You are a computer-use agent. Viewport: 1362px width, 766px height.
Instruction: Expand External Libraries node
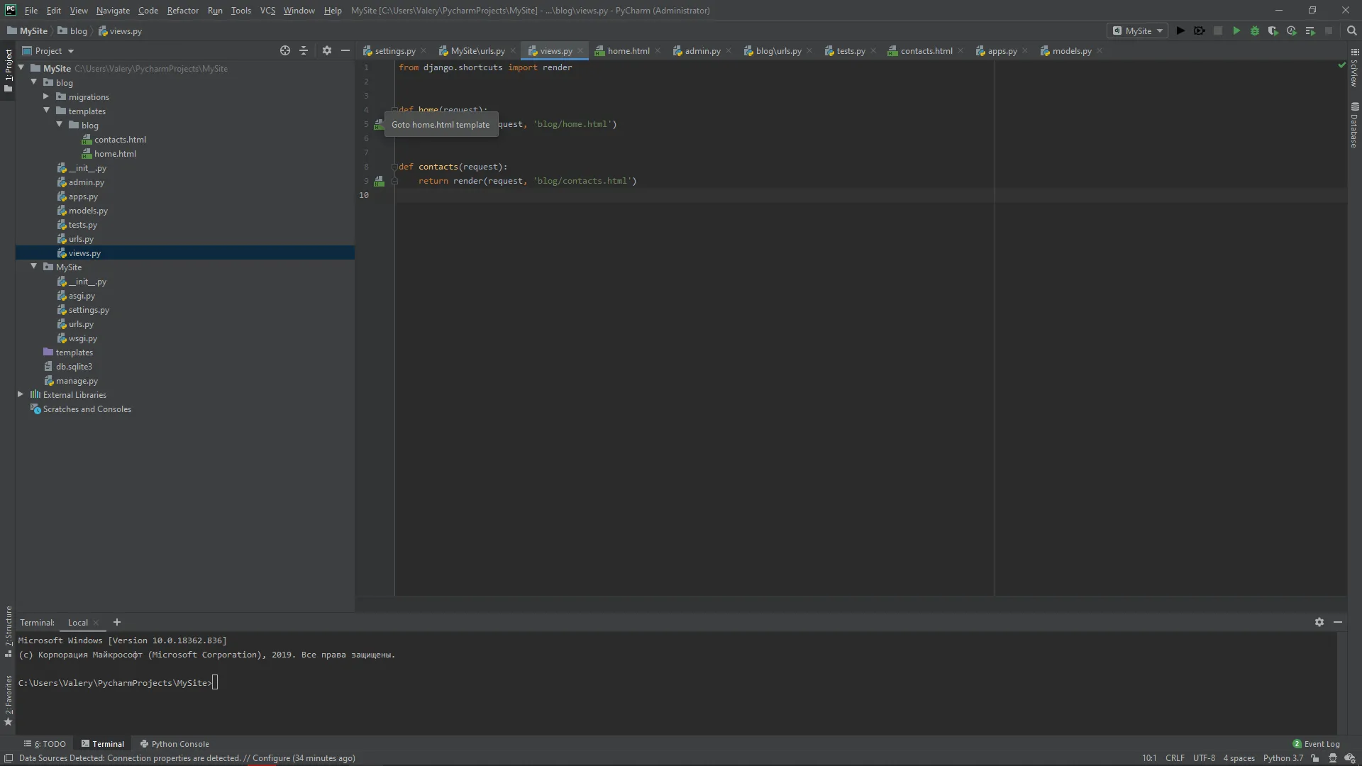coord(21,394)
